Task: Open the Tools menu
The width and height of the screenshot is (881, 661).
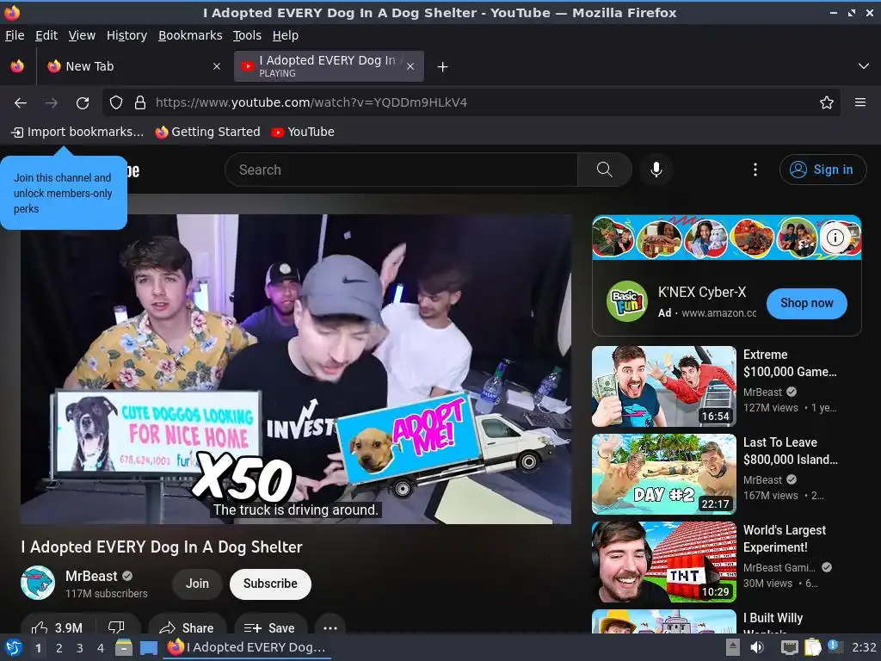Action: tap(247, 35)
